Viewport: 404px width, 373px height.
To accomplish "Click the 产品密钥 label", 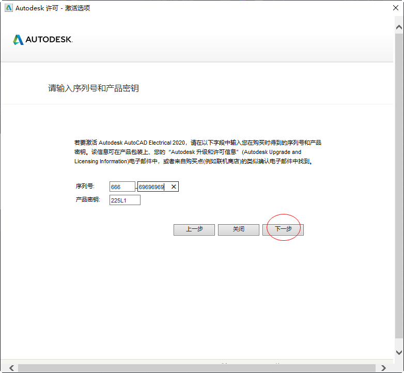I will pos(88,199).
